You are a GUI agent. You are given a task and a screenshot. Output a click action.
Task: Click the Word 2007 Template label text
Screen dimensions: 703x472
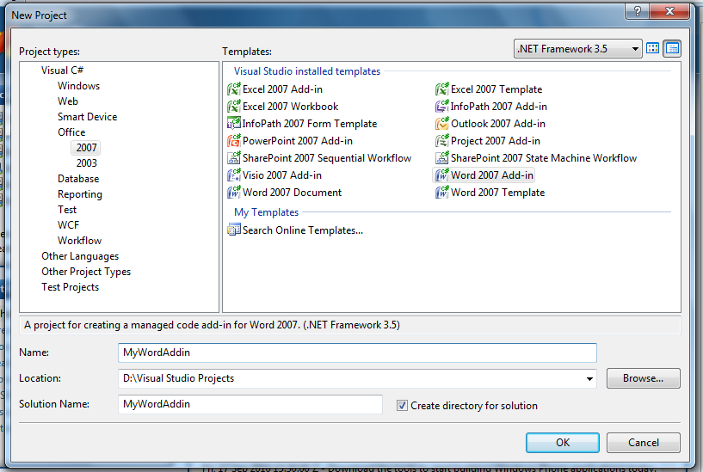(x=497, y=192)
